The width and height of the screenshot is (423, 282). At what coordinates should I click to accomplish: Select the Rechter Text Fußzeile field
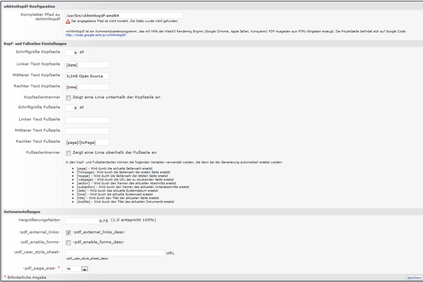[x=87, y=142]
